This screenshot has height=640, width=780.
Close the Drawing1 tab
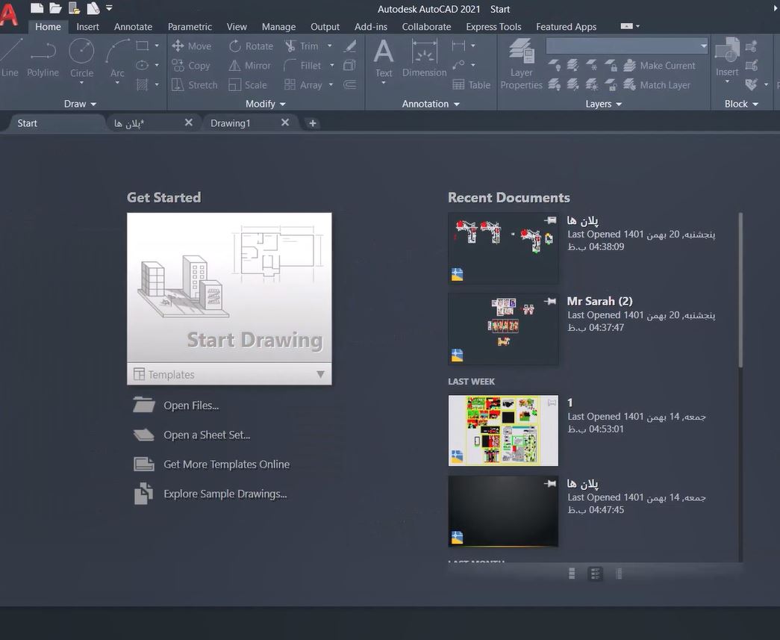tap(285, 122)
